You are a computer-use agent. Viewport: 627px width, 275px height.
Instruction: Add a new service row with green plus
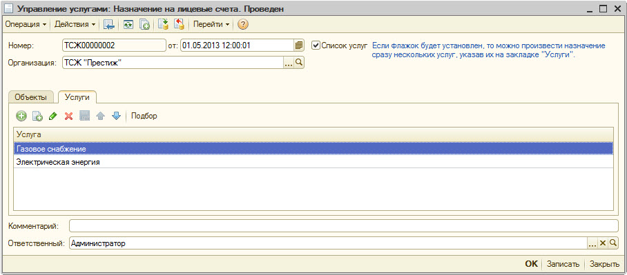[21, 116]
